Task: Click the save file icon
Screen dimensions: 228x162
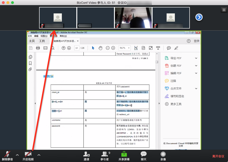Action: [31, 48]
